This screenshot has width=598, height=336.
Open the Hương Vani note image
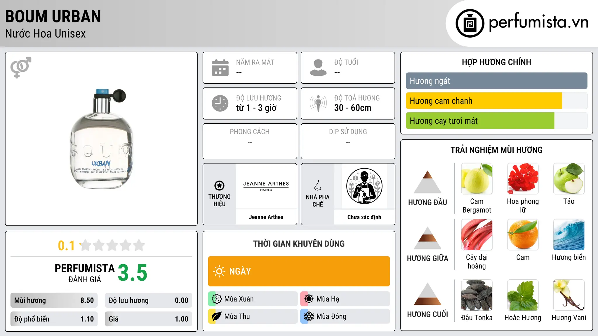pyautogui.click(x=569, y=295)
